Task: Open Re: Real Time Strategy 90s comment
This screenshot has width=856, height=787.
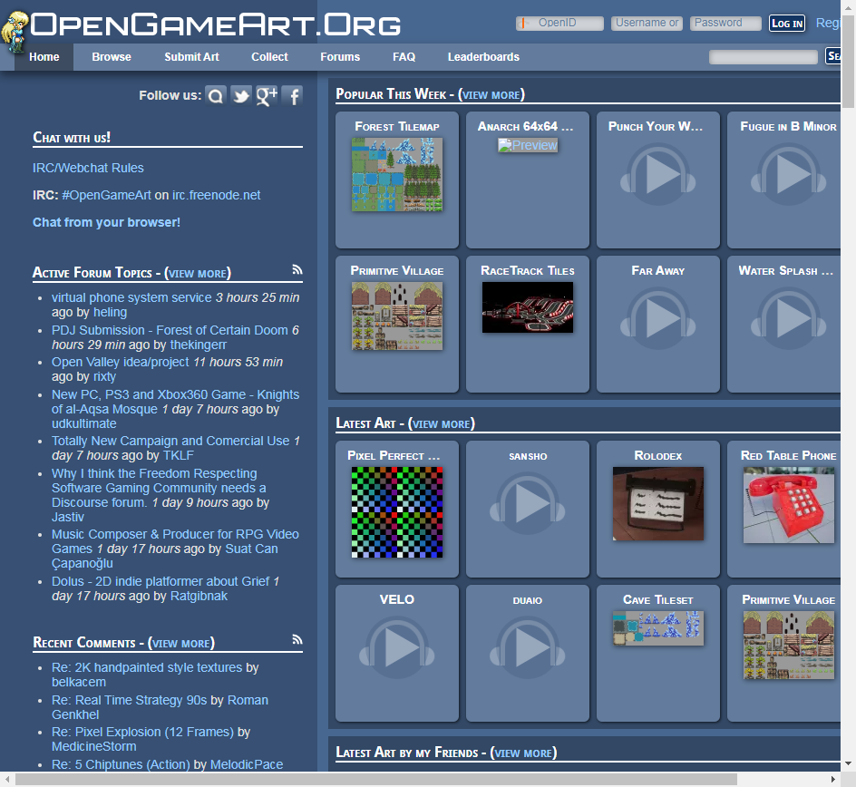Action: pyautogui.click(x=130, y=700)
